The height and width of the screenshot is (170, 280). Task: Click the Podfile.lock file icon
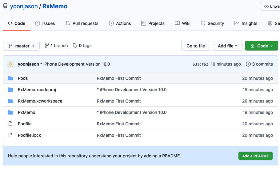[11, 135]
